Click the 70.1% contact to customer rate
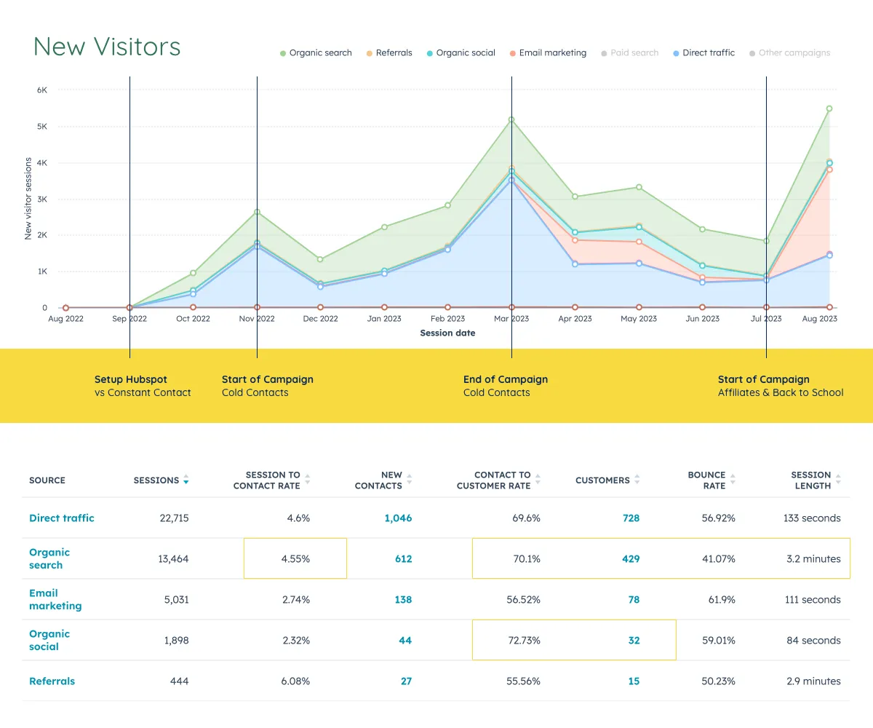This screenshot has width=873, height=728. point(526,559)
